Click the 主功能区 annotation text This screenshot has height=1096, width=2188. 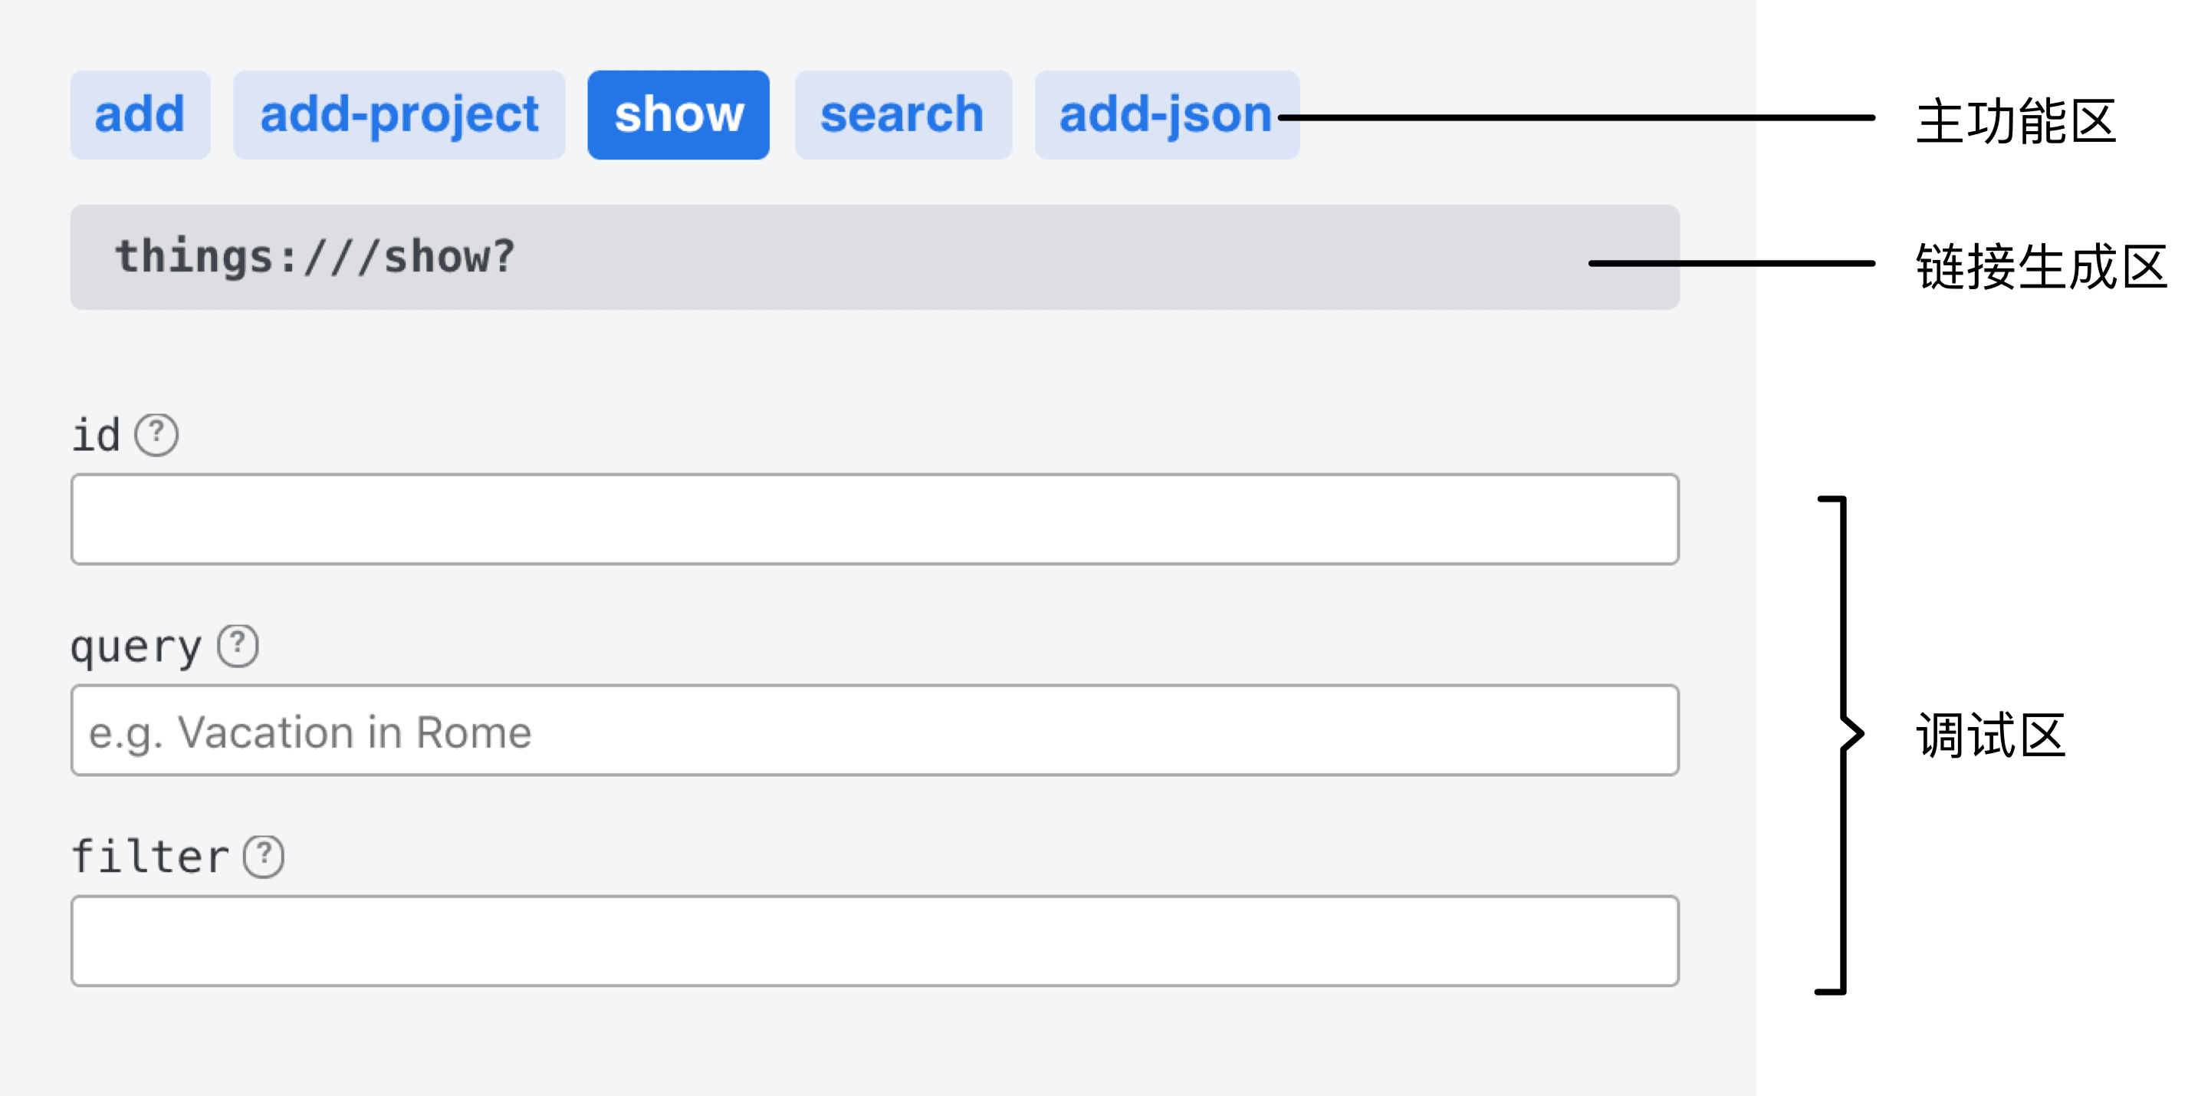2016,121
